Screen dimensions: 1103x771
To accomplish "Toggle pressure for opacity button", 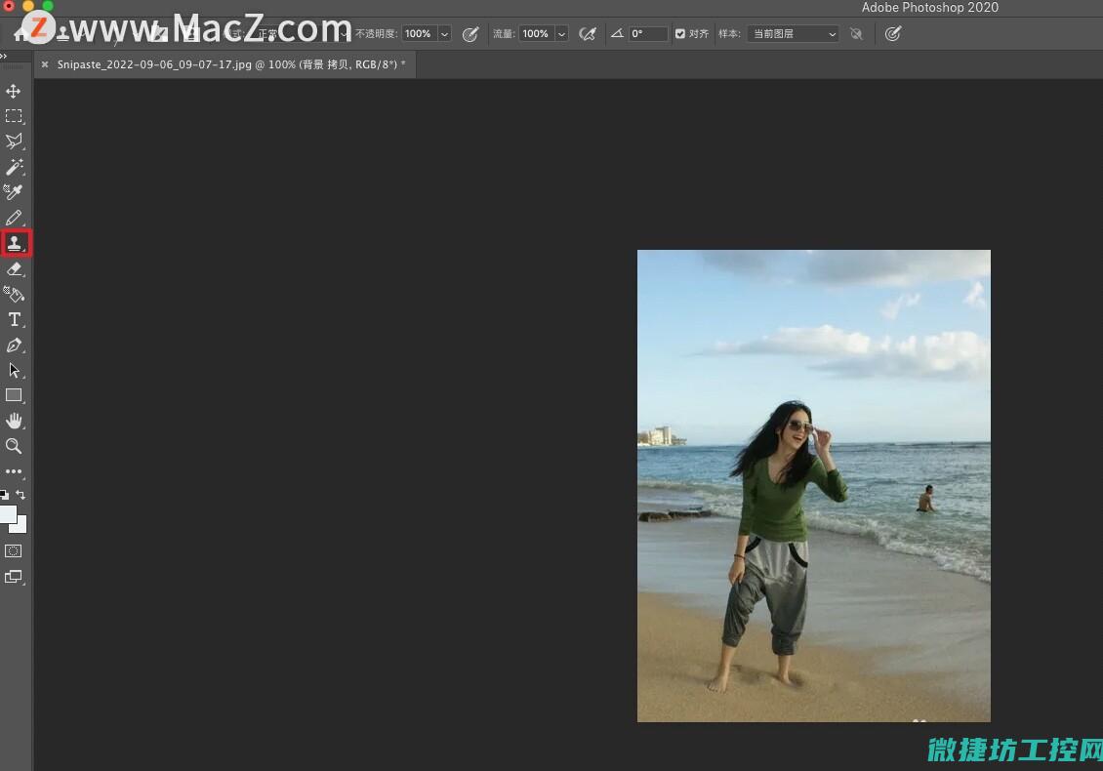I will point(470,34).
